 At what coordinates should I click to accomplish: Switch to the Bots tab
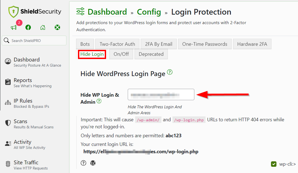[x=85, y=44]
